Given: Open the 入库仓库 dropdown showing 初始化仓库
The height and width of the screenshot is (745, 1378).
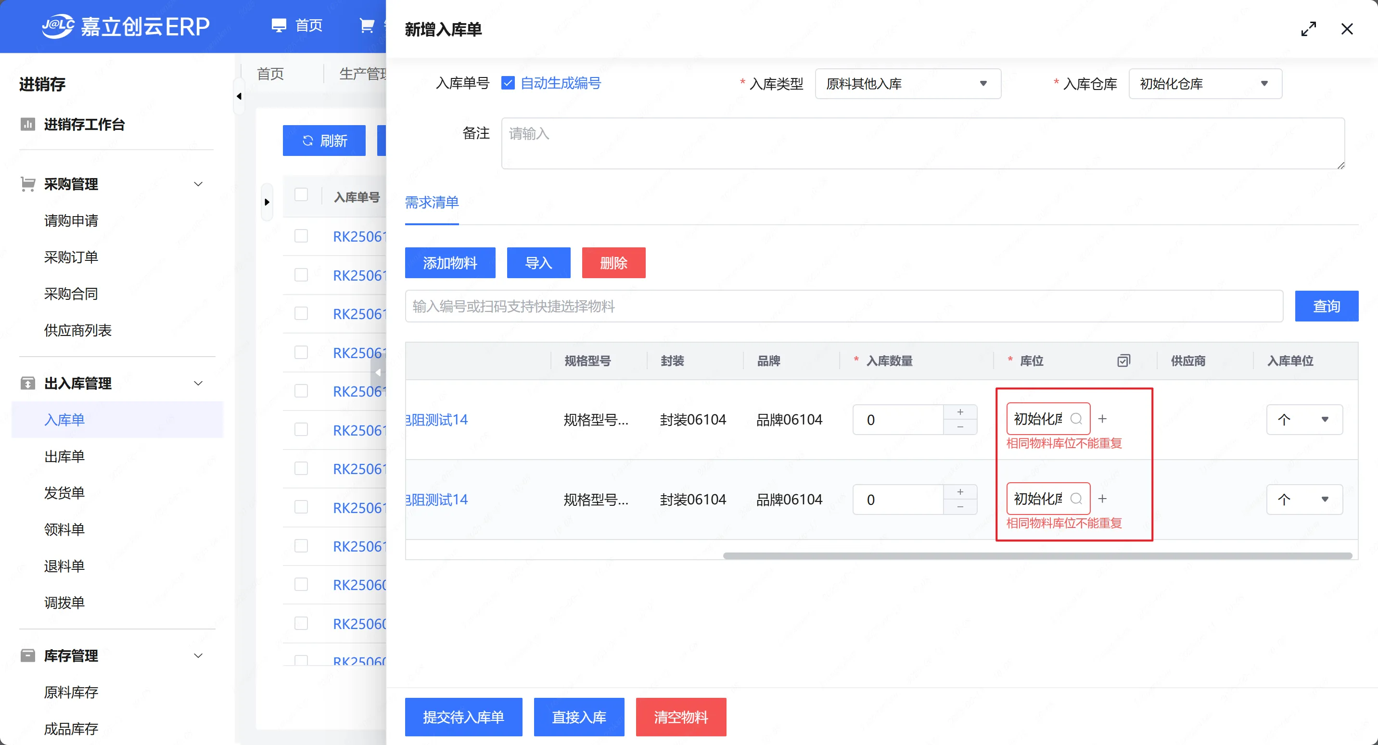Looking at the screenshot, I should [1205, 83].
